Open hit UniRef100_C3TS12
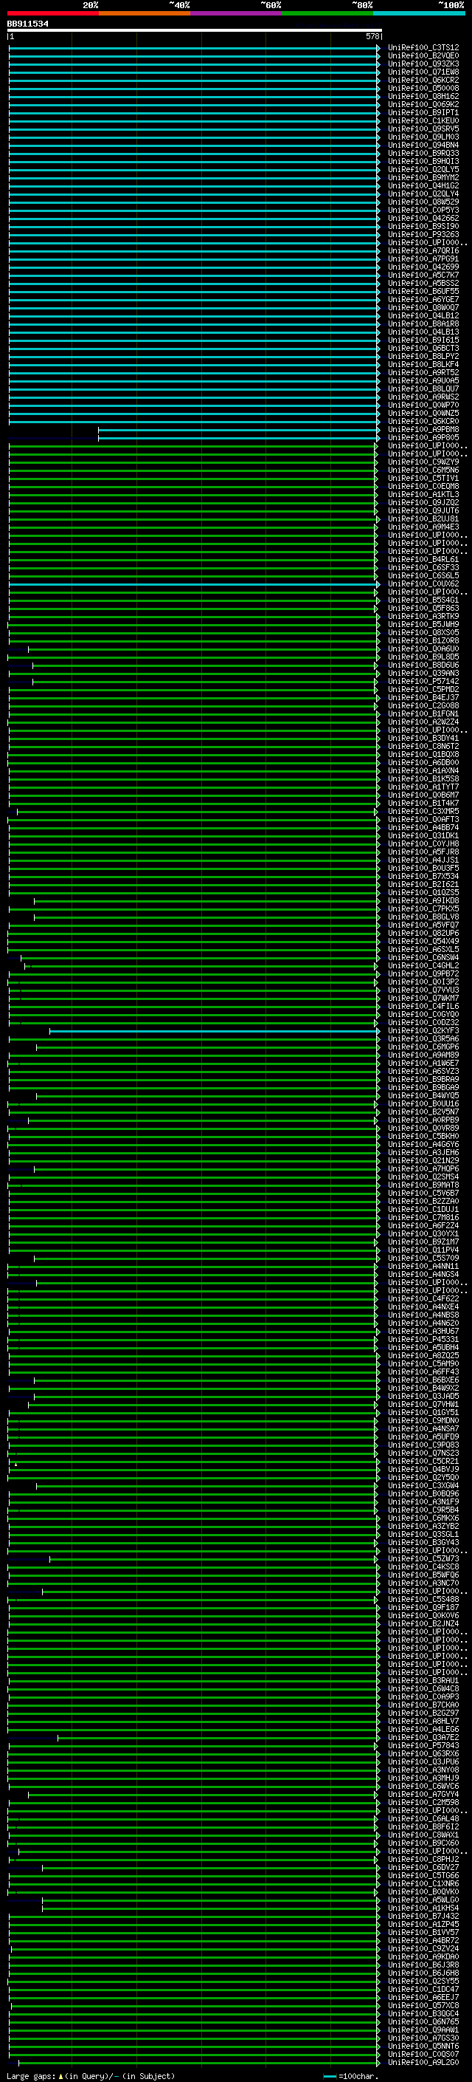This screenshot has height=2082, width=472. click(423, 48)
